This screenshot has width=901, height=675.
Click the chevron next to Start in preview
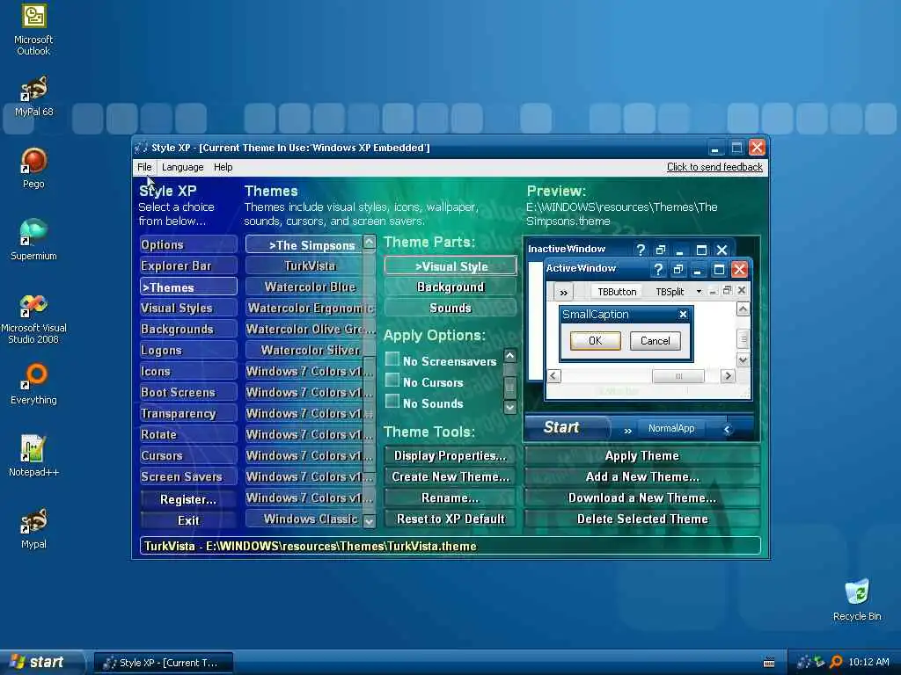[x=627, y=429]
